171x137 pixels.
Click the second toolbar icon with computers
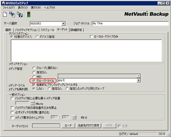pyautogui.click(x=12, y=14)
